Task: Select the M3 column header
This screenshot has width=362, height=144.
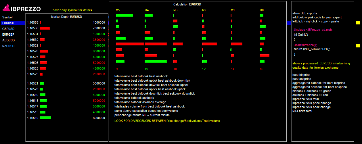Action: [175, 10]
